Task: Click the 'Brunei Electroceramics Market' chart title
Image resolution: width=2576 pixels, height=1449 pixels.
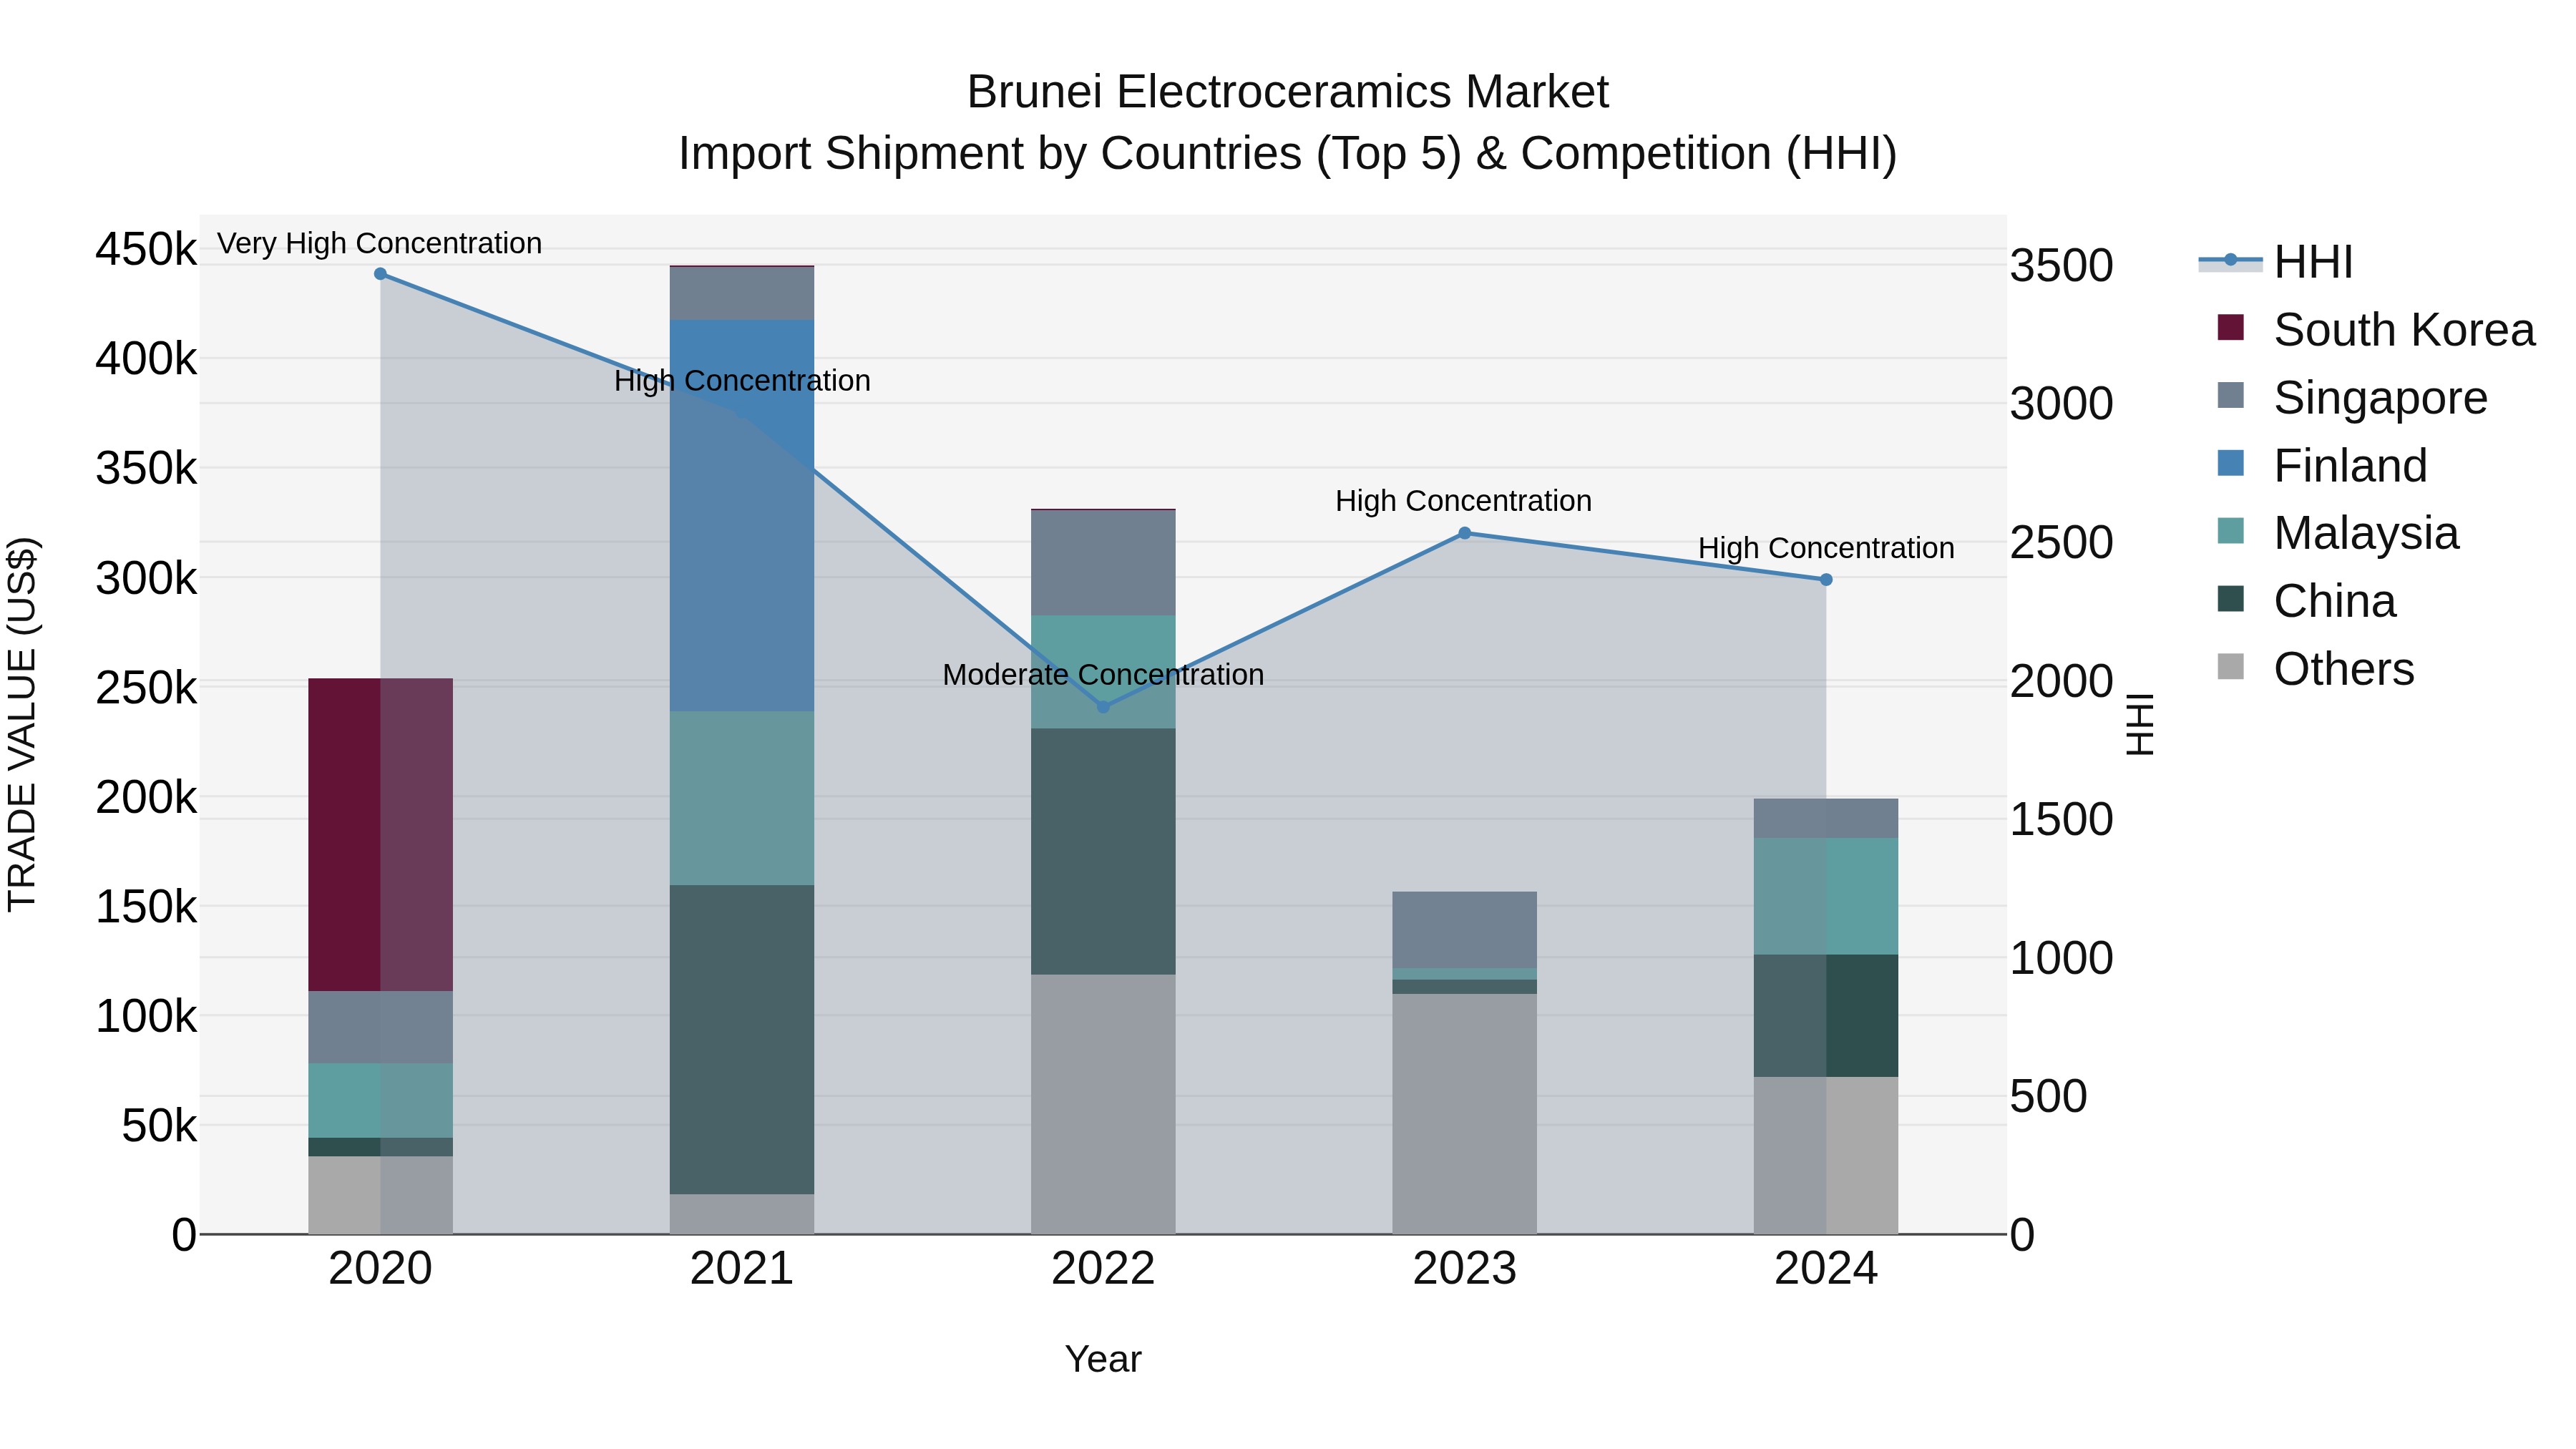Action: click(1288, 92)
